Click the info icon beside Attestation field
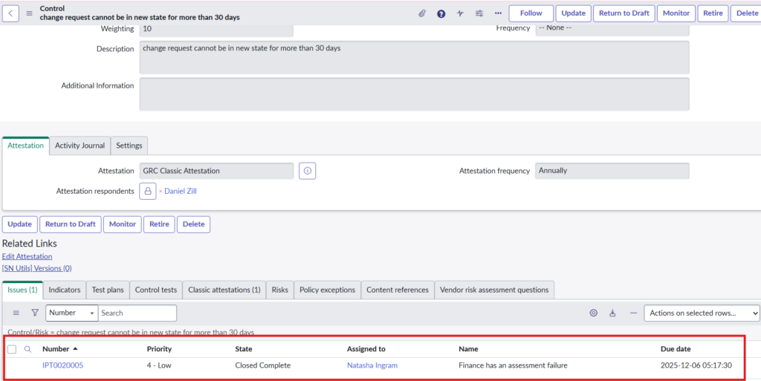The image size is (761, 381). [x=308, y=171]
